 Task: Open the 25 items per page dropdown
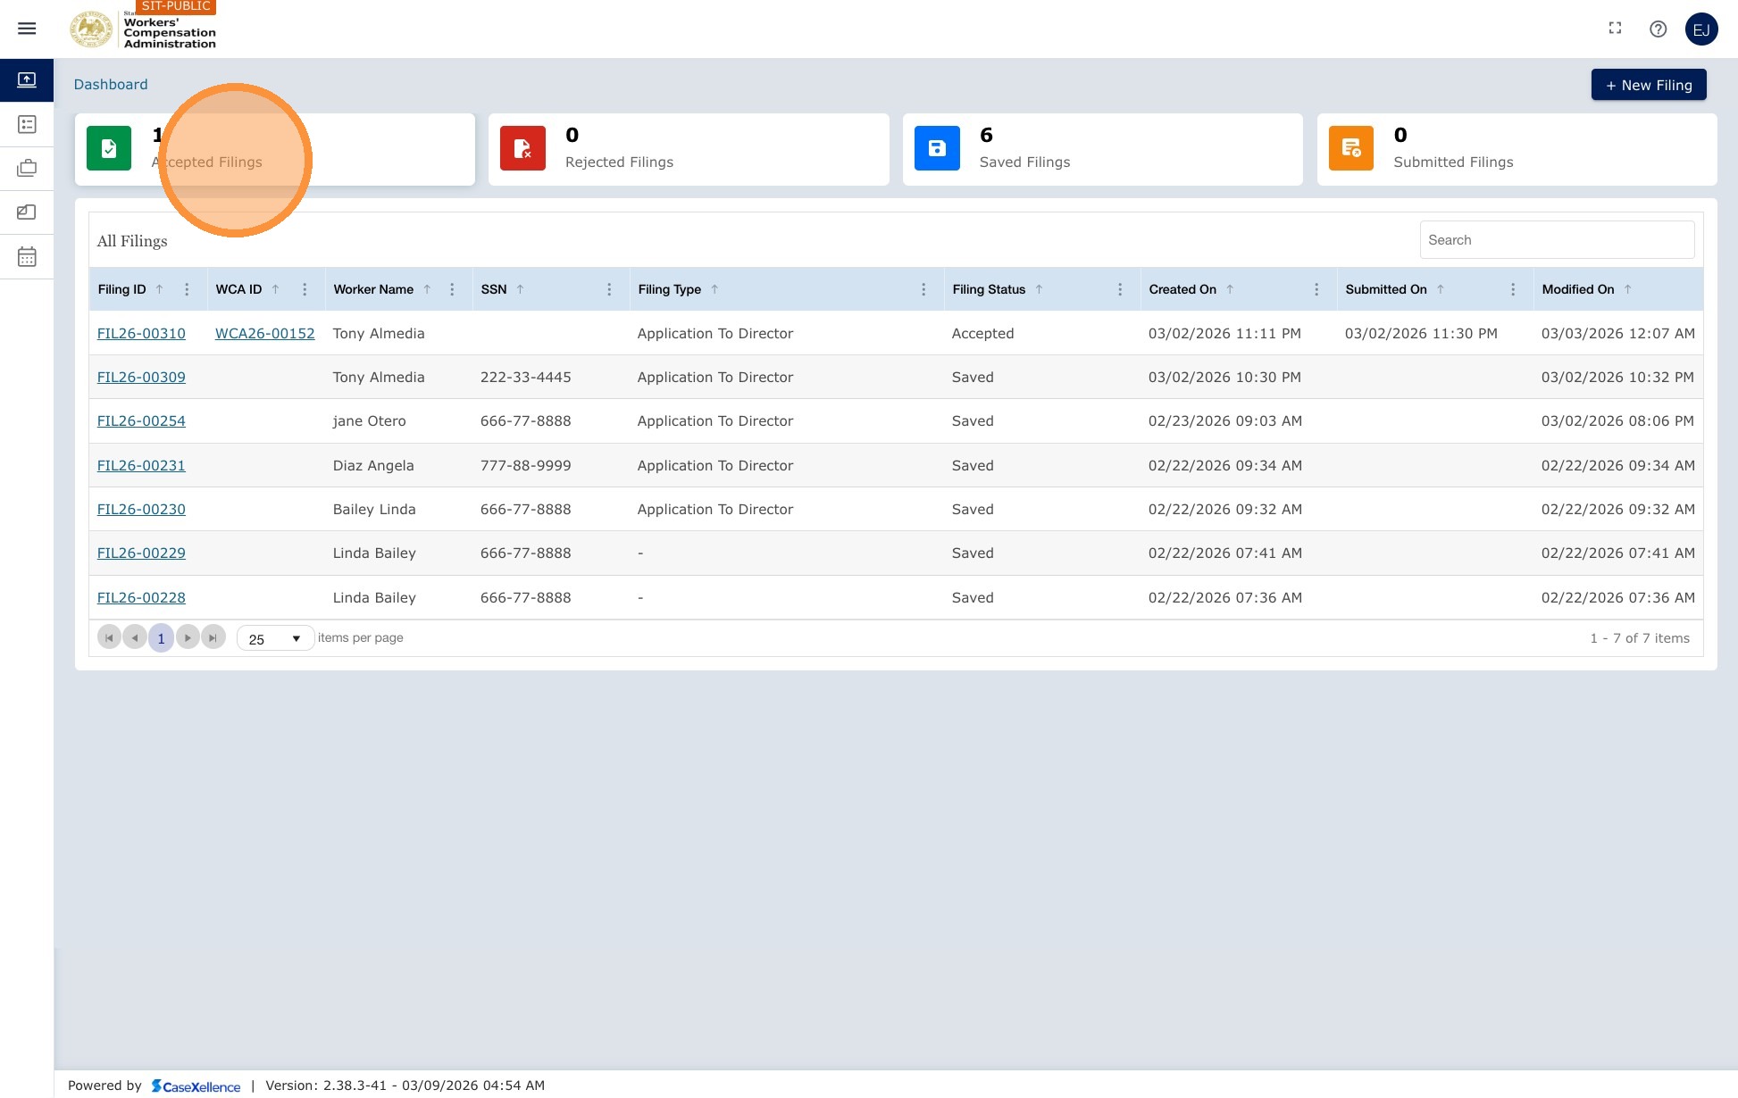click(275, 638)
